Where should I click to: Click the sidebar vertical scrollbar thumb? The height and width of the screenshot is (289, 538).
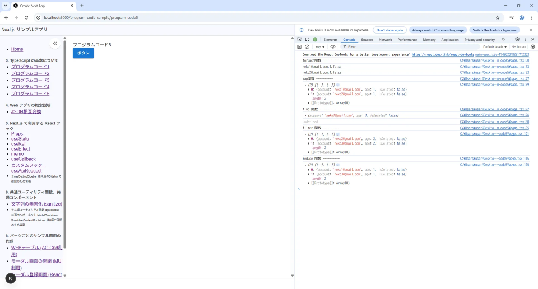[65, 144]
